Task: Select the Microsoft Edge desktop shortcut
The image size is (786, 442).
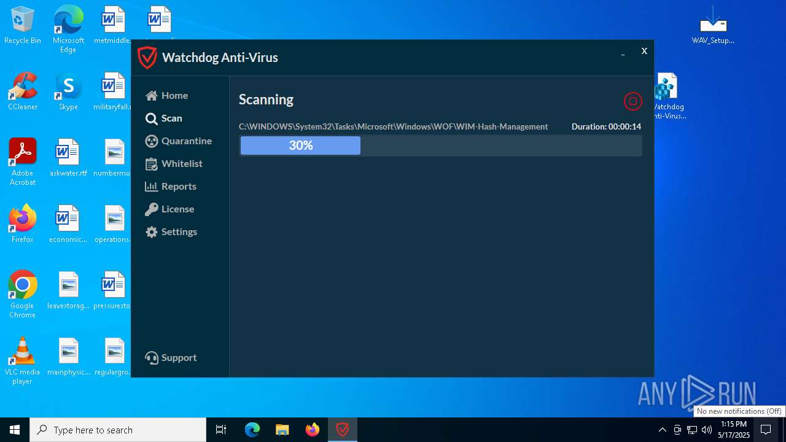Action: 68,29
